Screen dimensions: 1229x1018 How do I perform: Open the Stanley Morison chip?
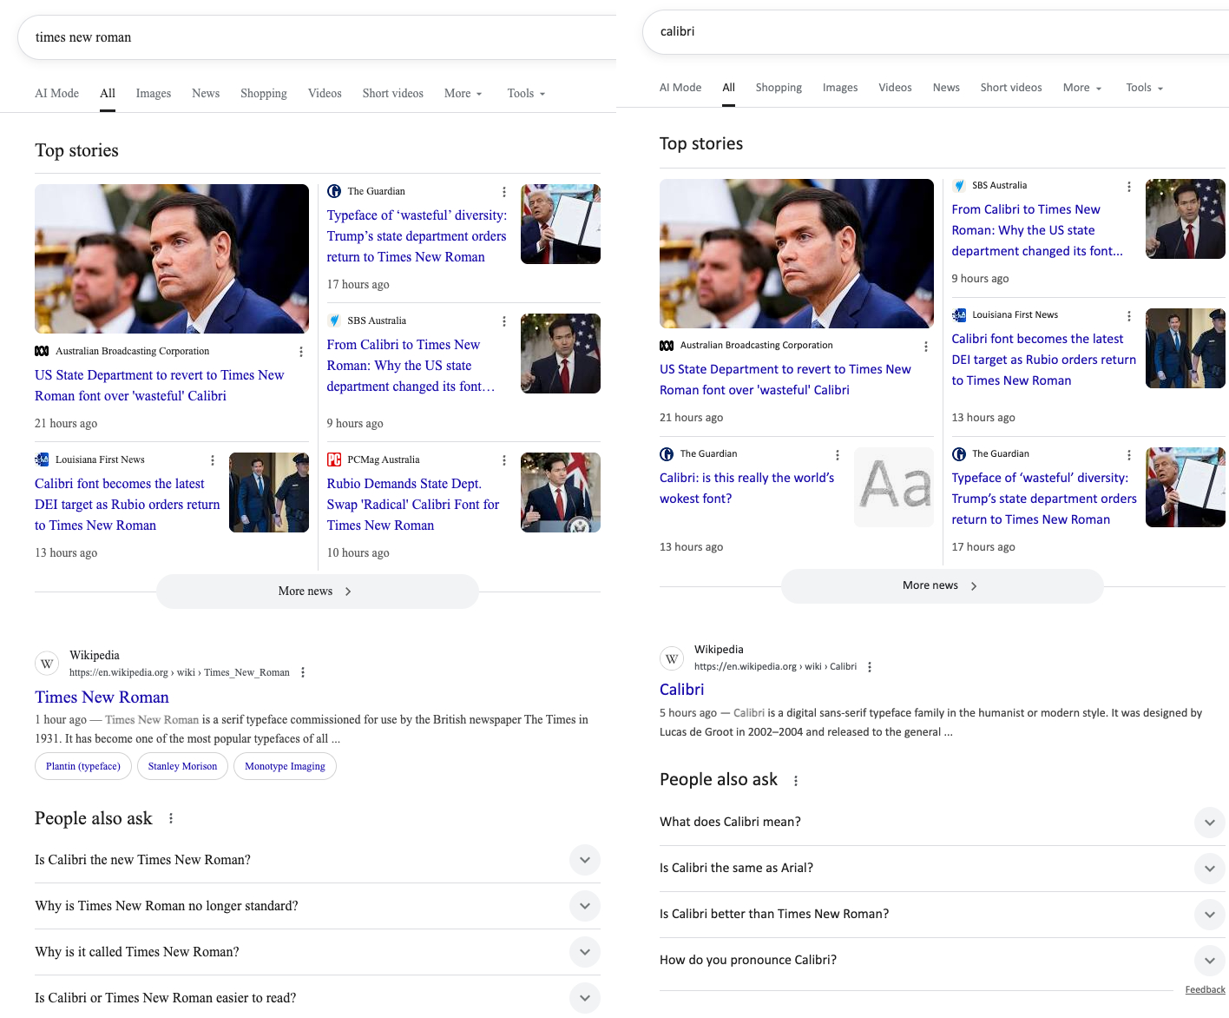pos(182,766)
